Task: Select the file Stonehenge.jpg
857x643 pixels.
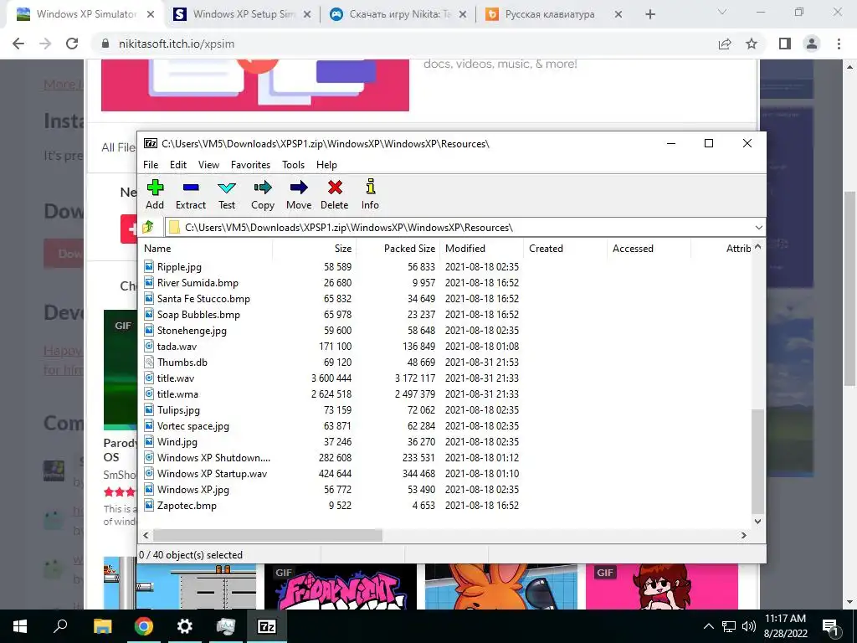Action: pyautogui.click(x=192, y=330)
